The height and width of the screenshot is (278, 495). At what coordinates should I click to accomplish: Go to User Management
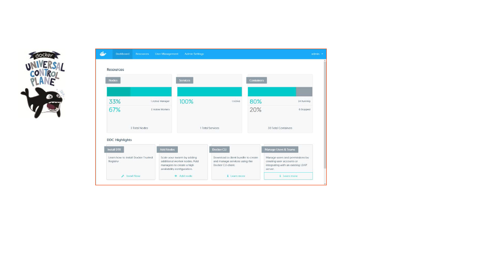click(x=167, y=54)
